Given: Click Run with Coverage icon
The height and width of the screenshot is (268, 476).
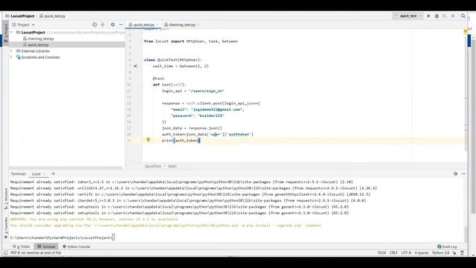Looking at the screenshot, I should click(445, 16).
